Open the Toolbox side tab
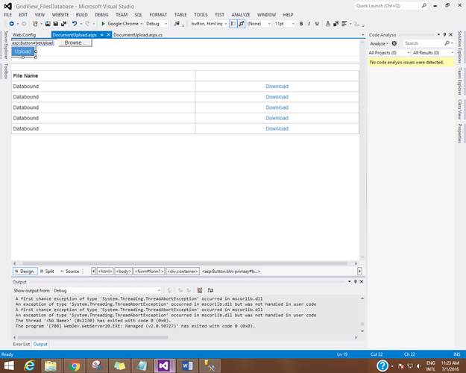Screen dimensions: 466x373 click(x=5, y=71)
